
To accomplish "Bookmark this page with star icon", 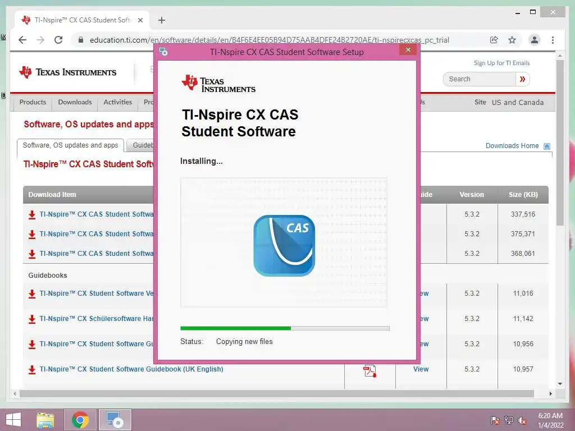I will (x=512, y=40).
